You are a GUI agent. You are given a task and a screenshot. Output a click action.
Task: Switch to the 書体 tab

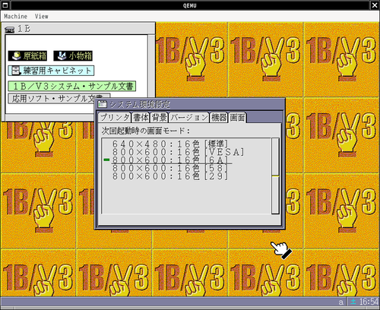click(x=141, y=118)
